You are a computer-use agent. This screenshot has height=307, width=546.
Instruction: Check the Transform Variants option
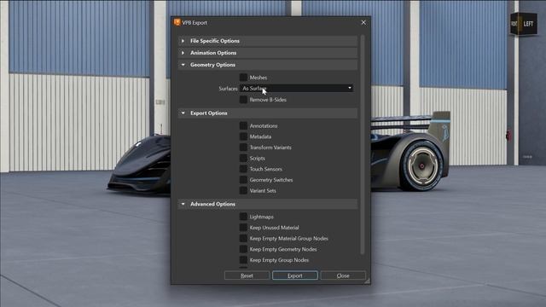[x=243, y=148]
